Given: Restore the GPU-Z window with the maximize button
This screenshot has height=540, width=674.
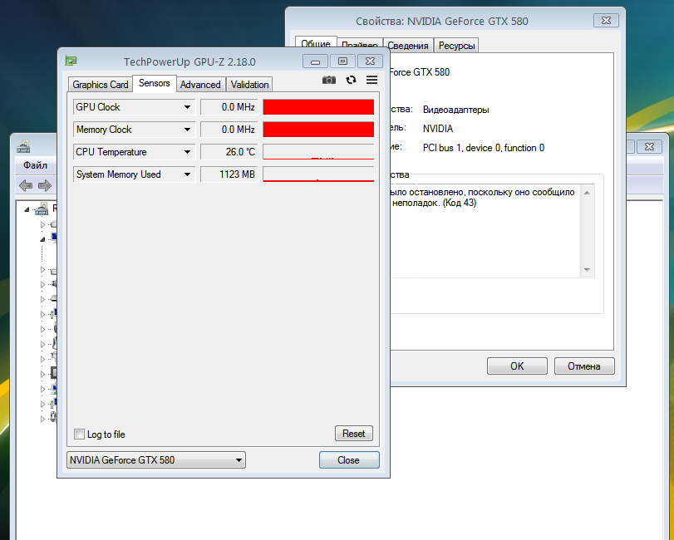Looking at the screenshot, I should [x=342, y=61].
